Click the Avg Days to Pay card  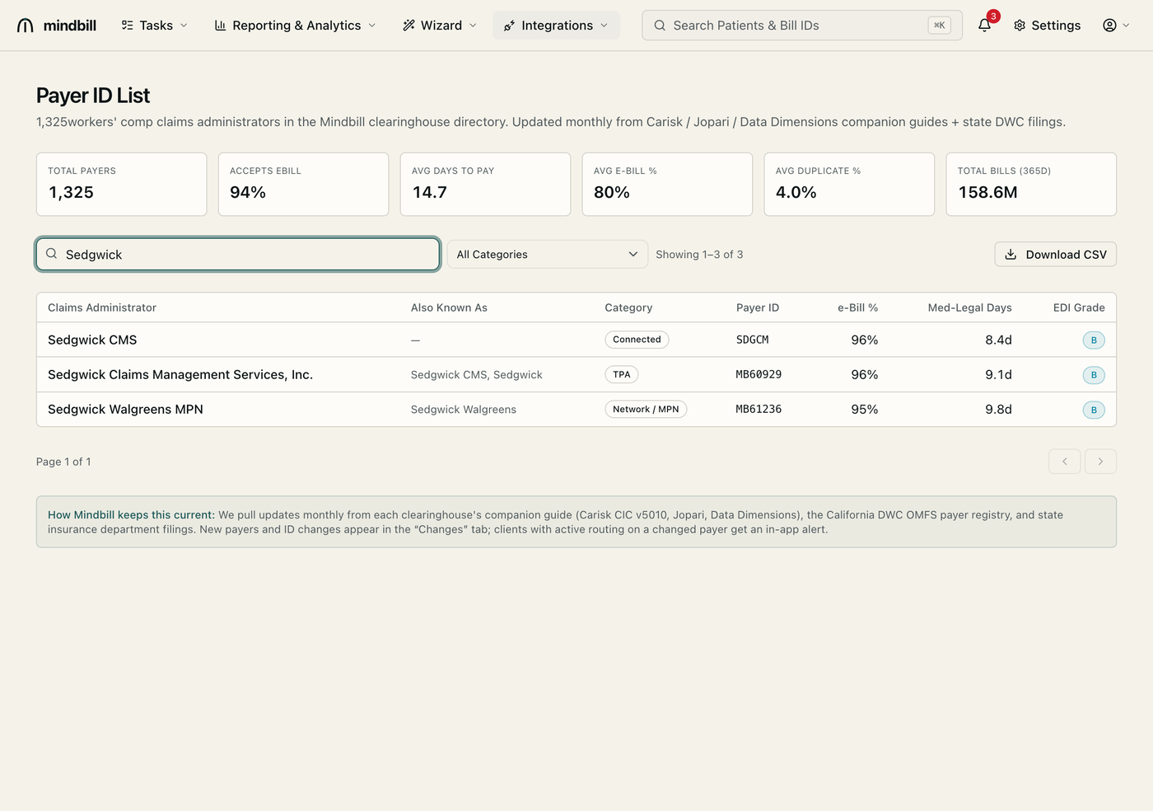[x=485, y=184]
